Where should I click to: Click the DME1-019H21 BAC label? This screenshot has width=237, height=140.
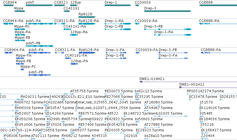tap(152, 79)
